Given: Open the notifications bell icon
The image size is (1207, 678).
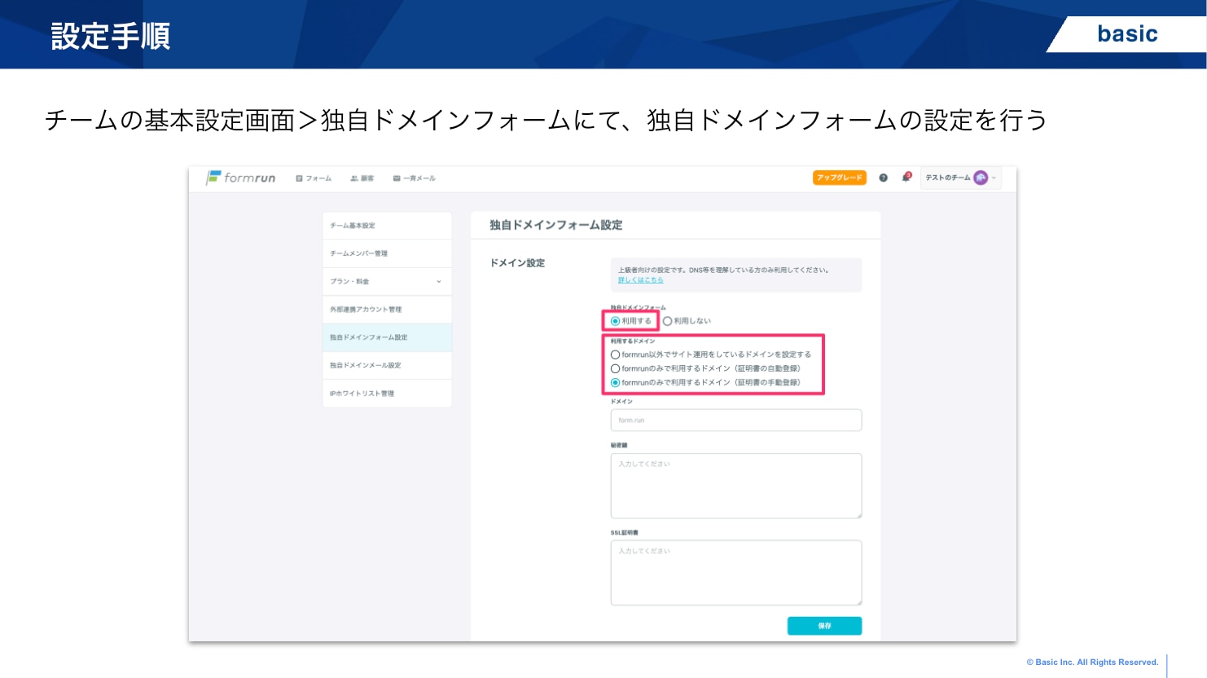Looking at the screenshot, I should click(x=906, y=178).
